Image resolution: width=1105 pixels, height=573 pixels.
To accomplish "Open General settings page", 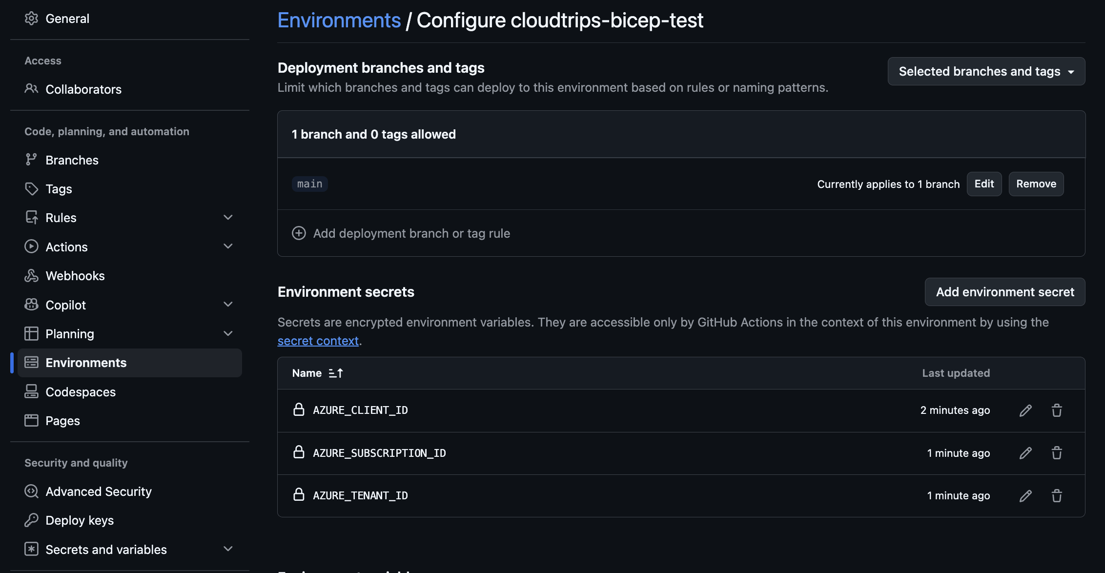I will (130, 19).
